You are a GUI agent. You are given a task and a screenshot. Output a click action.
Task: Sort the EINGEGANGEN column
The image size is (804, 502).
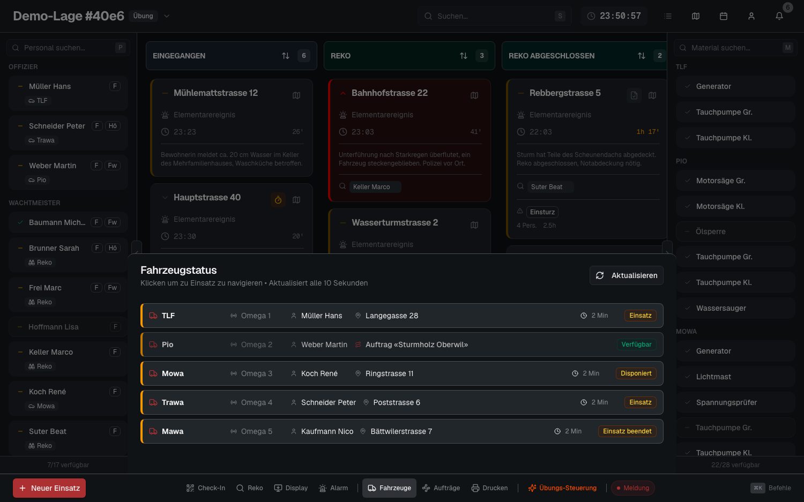(286, 56)
